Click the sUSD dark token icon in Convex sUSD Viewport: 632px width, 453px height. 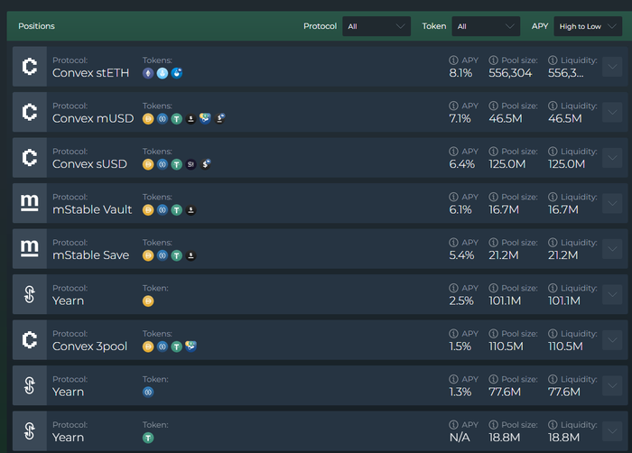(x=191, y=164)
